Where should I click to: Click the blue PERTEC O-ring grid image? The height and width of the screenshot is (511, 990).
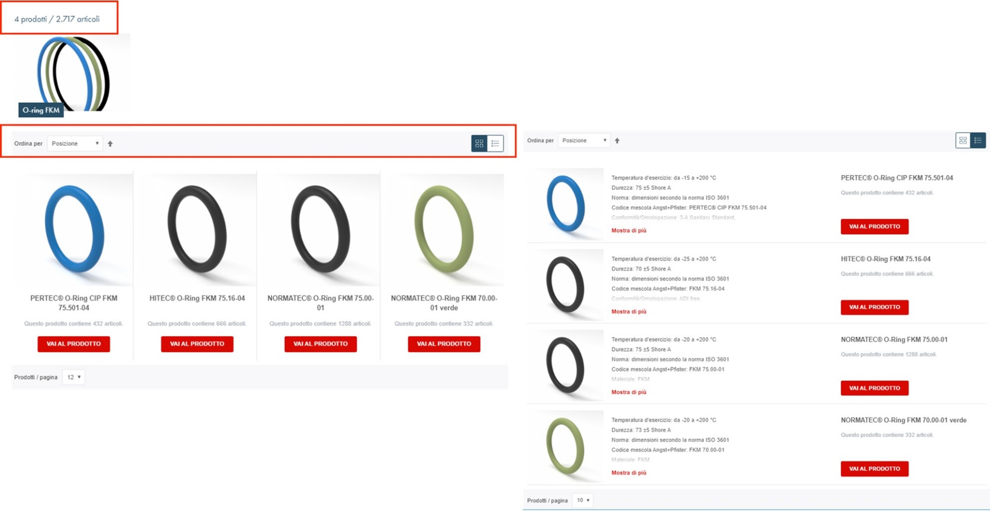pyautogui.click(x=74, y=230)
